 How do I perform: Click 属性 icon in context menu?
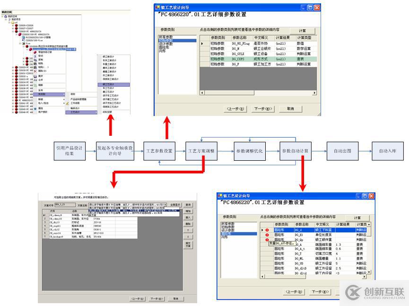(x=35, y=108)
